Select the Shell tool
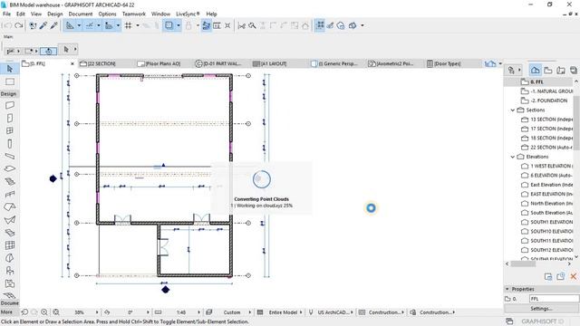Screen dimensions: 580x326 click(x=10, y=220)
